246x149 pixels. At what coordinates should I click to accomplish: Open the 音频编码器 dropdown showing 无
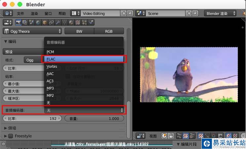84,110
